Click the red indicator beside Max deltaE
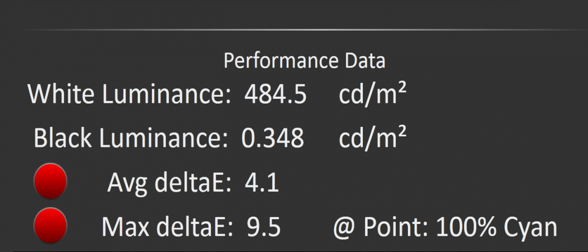Image resolution: width=588 pixels, height=252 pixels. 50,226
